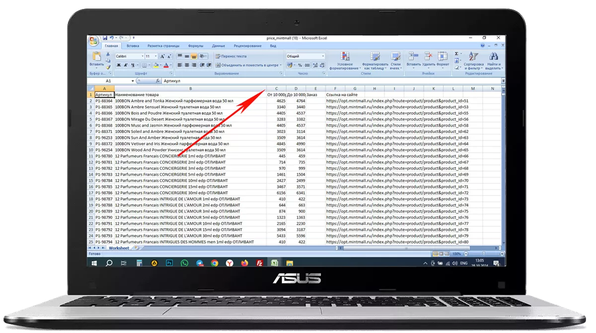The width and height of the screenshot is (596, 333).
Task: Click the text orientation icon
Action: click(202, 56)
